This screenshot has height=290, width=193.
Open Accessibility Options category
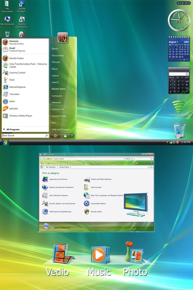pyautogui.click(x=95, y=204)
